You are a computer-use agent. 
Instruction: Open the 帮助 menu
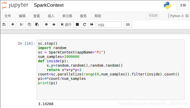tap(98, 16)
